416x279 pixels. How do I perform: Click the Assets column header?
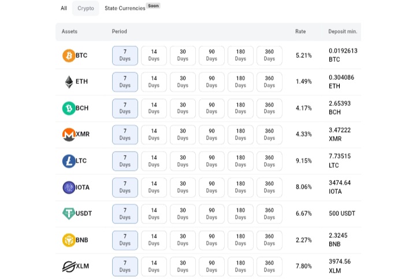click(x=69, y=31)
